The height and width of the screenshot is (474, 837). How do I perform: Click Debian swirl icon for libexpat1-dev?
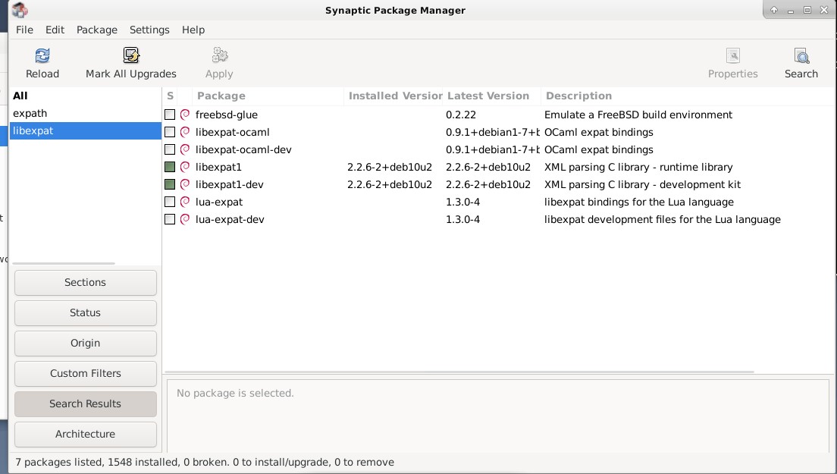click(x=185, y=184)
